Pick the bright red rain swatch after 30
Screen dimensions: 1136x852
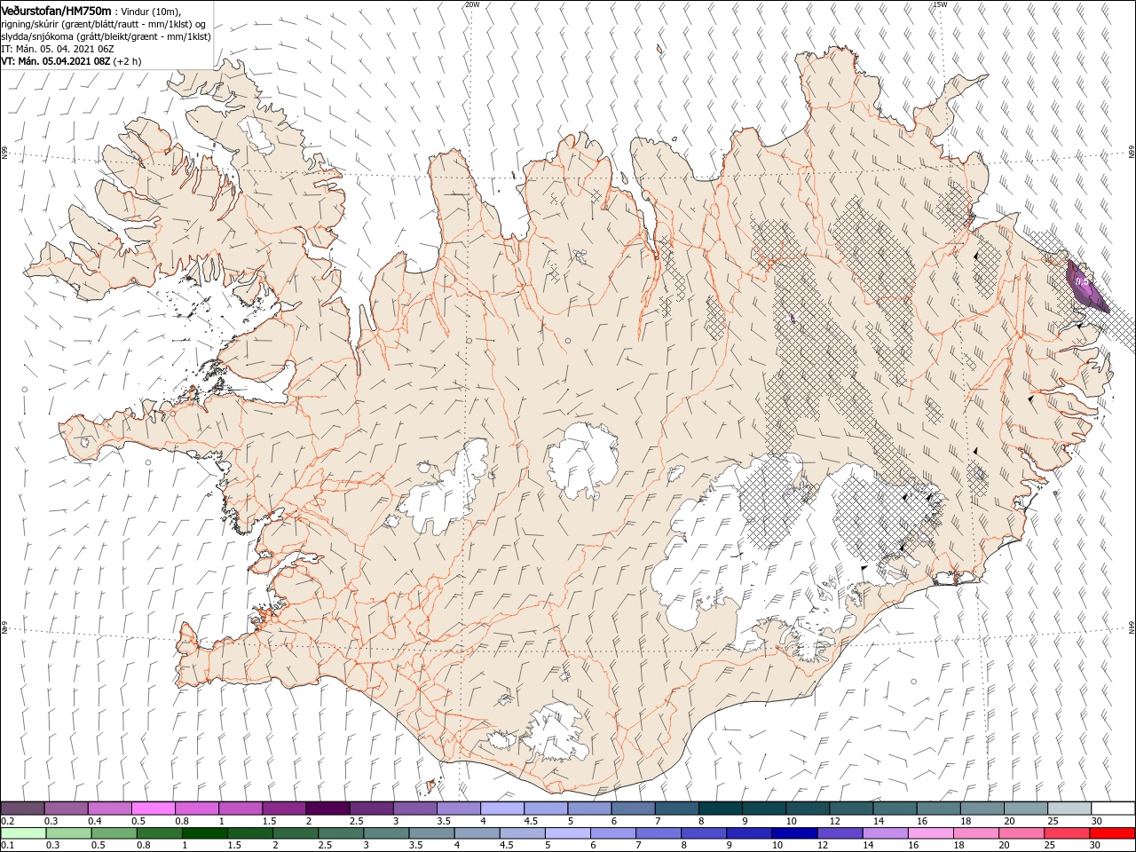point(1112,833)
